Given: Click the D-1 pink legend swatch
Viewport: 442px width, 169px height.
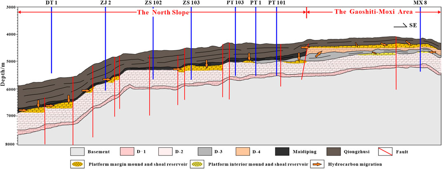Looking at the screenshot, I should point(127,152).
